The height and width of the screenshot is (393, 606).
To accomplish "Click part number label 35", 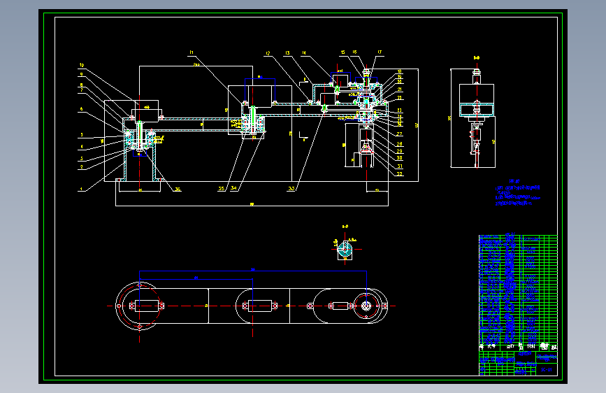I will (221, 189).
